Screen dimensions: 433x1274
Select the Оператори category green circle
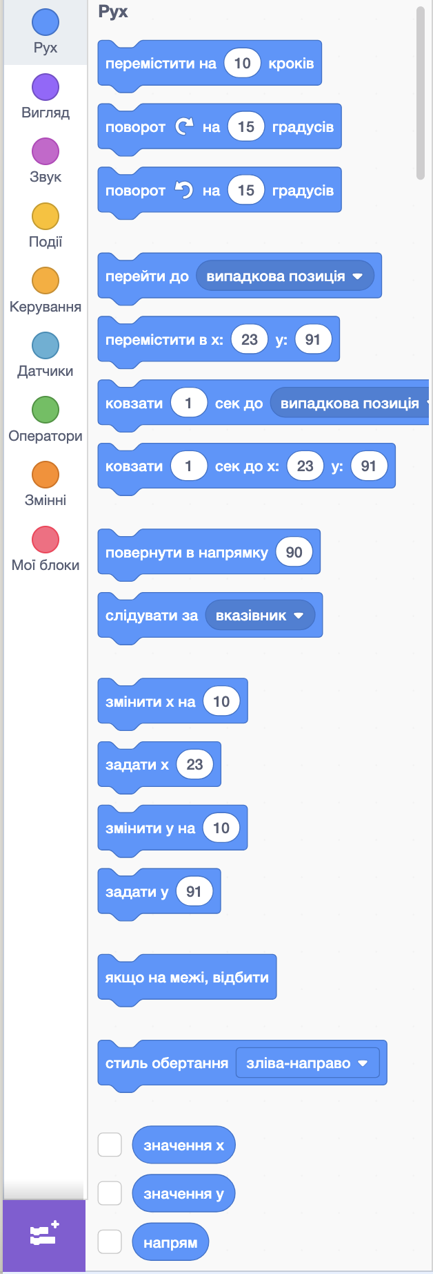pyautogui.click(x=46, y=410)
